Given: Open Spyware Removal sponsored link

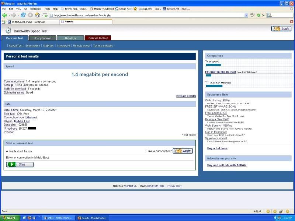Looking at the screenshot, I should click(x=216, y=138).
